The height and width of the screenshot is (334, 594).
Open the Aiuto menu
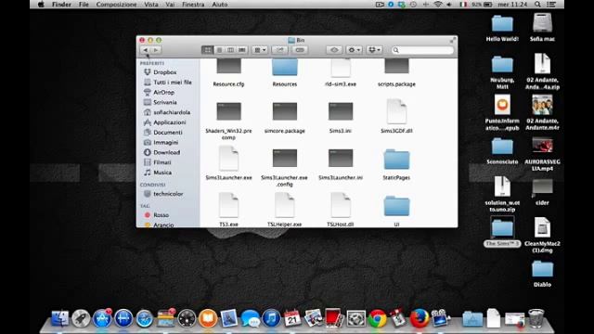click(220, 5)
